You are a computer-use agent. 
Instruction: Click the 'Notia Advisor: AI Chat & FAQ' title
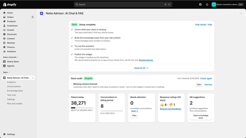coord(65,13)
